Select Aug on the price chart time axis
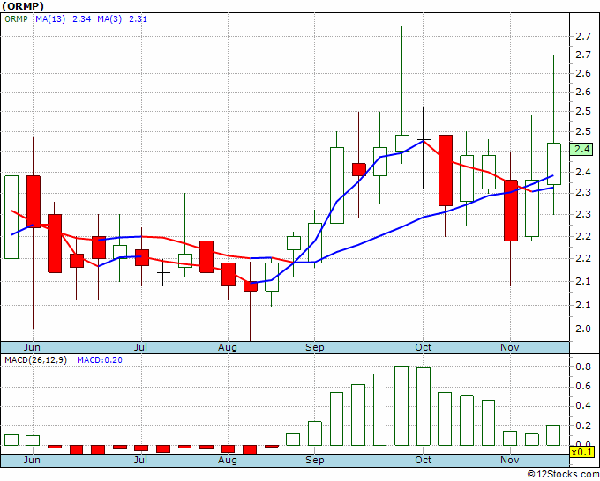The height and width of the screenshot is (481, 600). 228,347
